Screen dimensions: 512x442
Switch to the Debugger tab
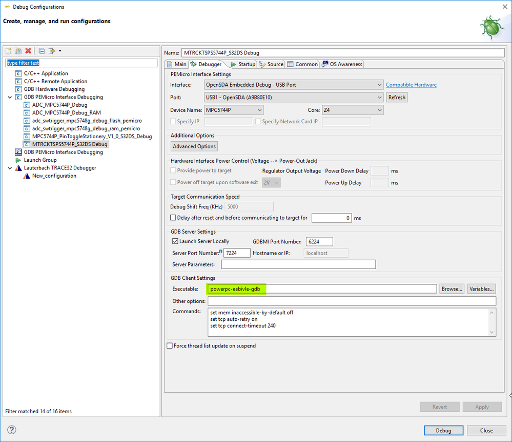coord(206,64)
